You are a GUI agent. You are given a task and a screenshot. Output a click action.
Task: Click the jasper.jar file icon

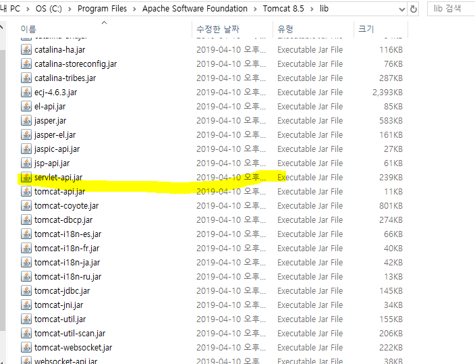tap(26, 120)
